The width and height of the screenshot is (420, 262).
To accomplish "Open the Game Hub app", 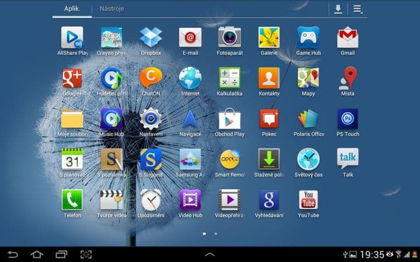I will click(309, 38).
